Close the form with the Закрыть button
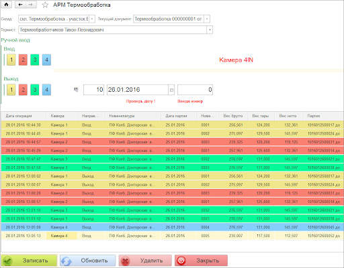This screenshot has height=268, width=344. pyautogui.click(x=202, y=261)
